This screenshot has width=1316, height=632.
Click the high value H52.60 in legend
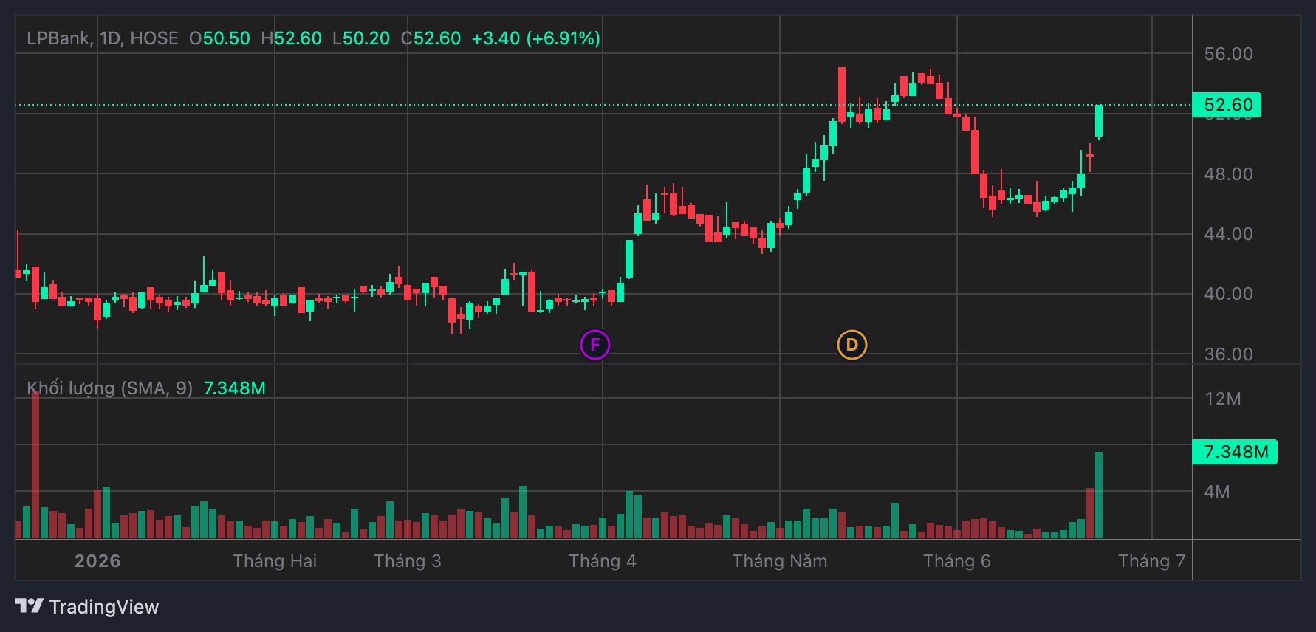291,38
